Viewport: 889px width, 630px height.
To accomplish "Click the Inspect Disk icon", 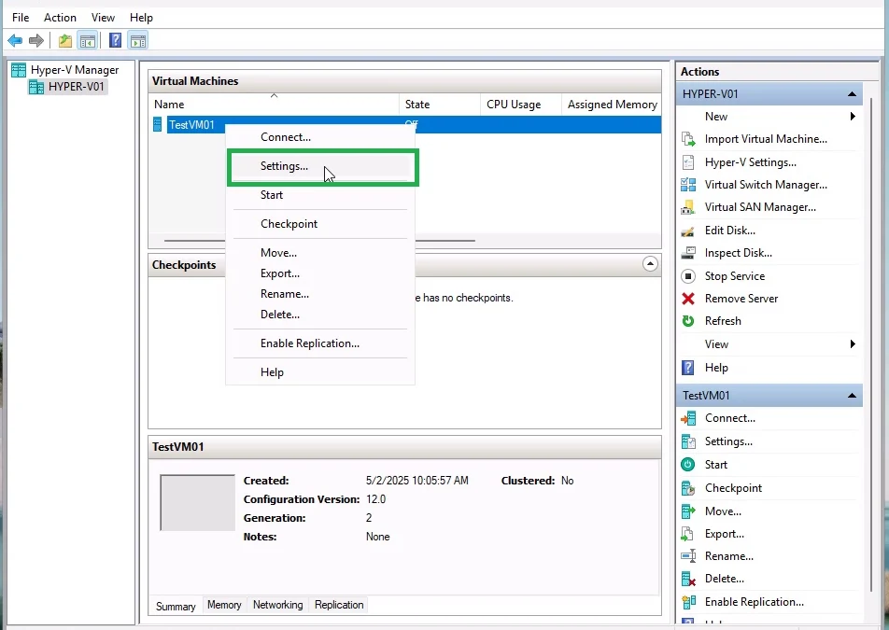I will pyautogui.click(x=687, y=253).
